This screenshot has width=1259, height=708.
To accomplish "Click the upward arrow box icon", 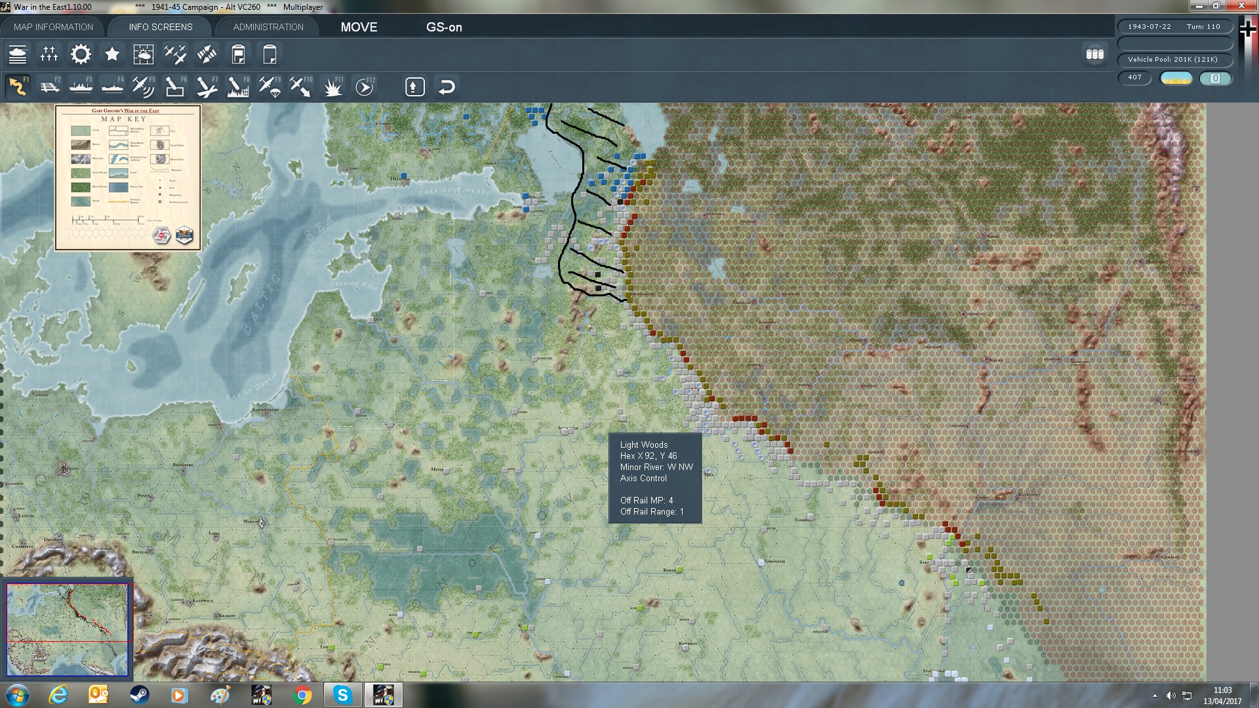I will 415,87.
